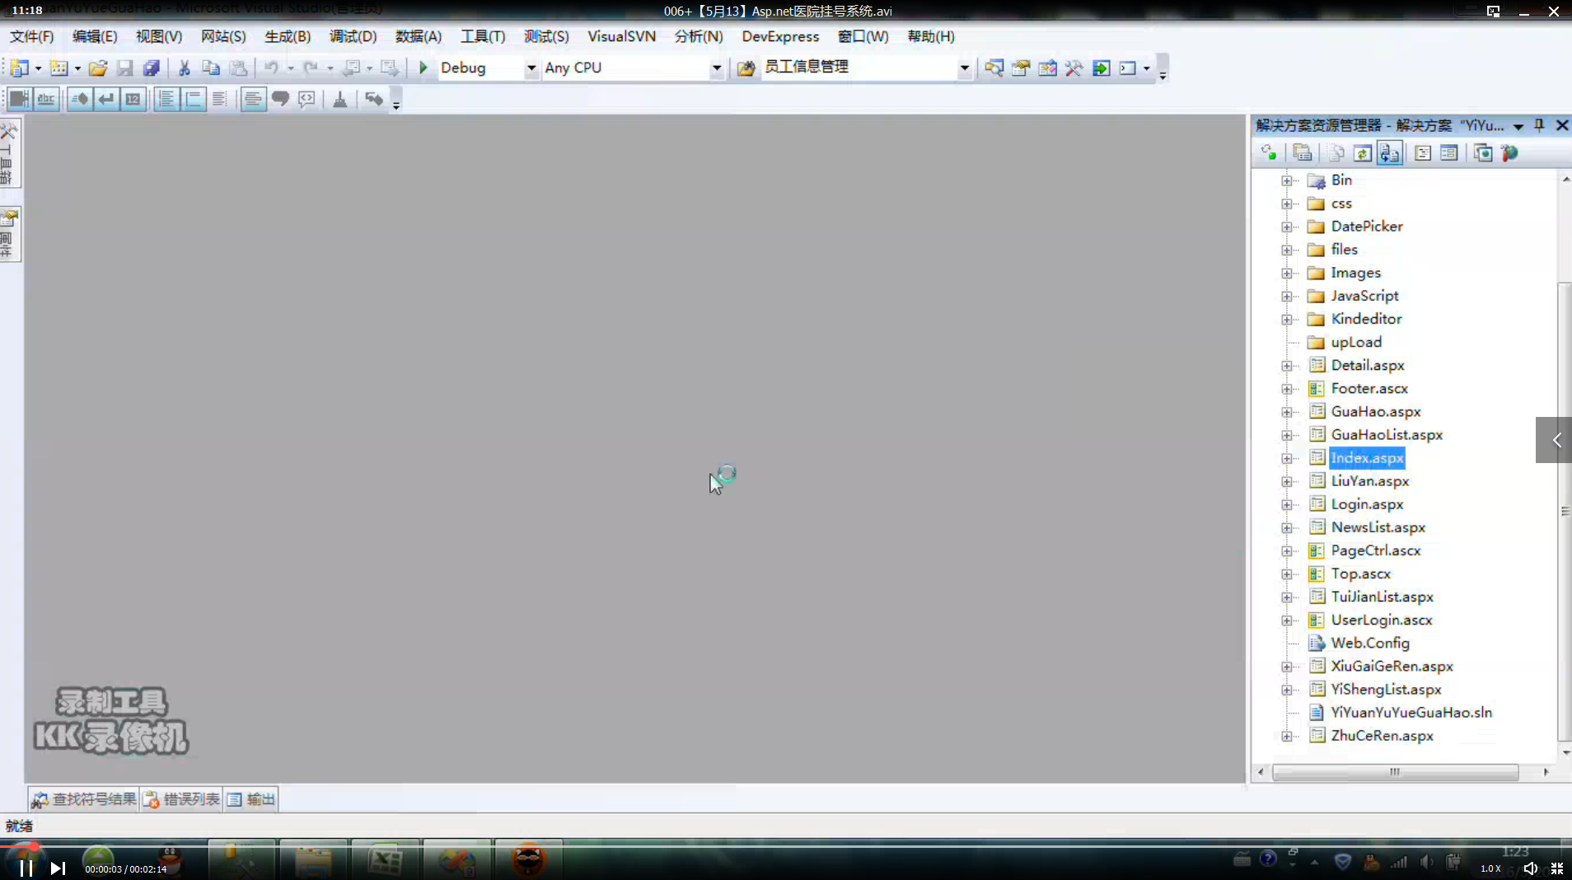Screen dimensions: 1572x880
Task: Click the Refresh icon in Solution Explorer
Action: click(x=1362, y=153)
